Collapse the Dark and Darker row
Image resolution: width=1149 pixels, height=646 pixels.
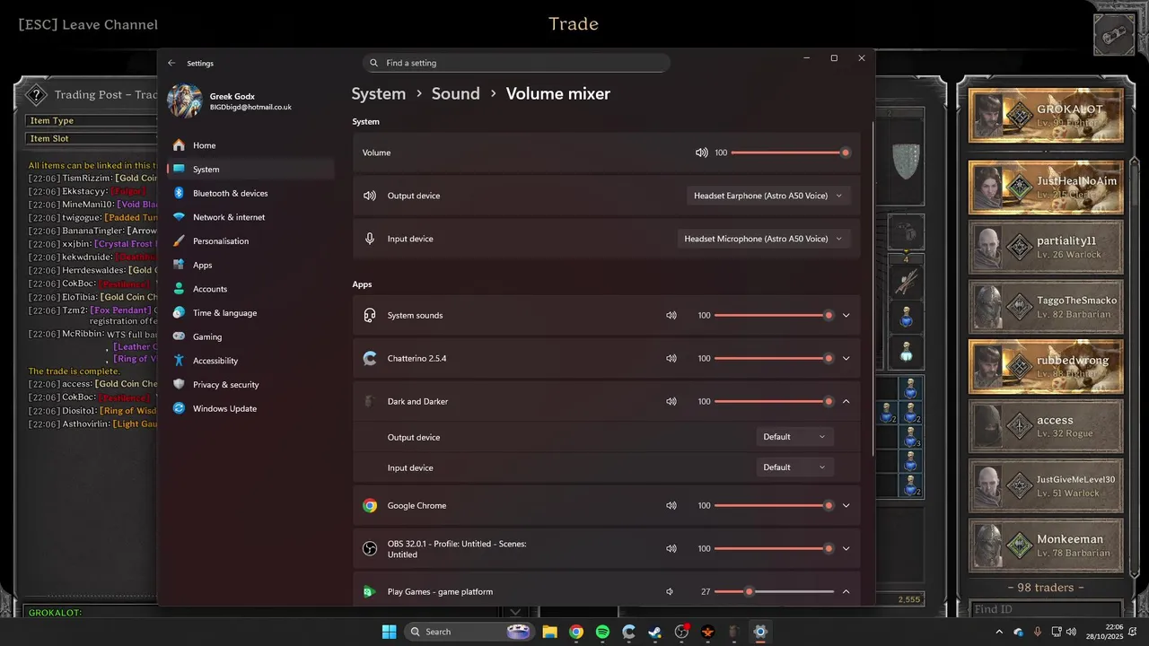click(846, 402)
